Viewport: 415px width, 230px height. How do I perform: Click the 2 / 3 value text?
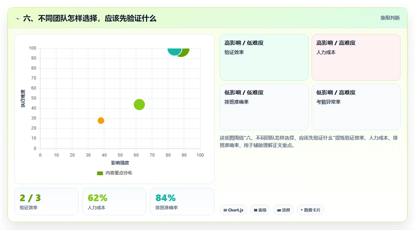30,198
